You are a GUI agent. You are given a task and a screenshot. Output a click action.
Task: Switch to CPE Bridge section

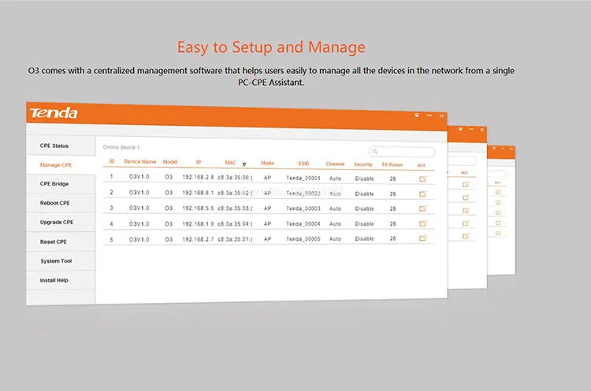coord(54,183)
